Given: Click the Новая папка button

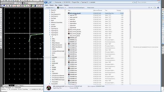Looking at the screenshot, I should (90, 8).
